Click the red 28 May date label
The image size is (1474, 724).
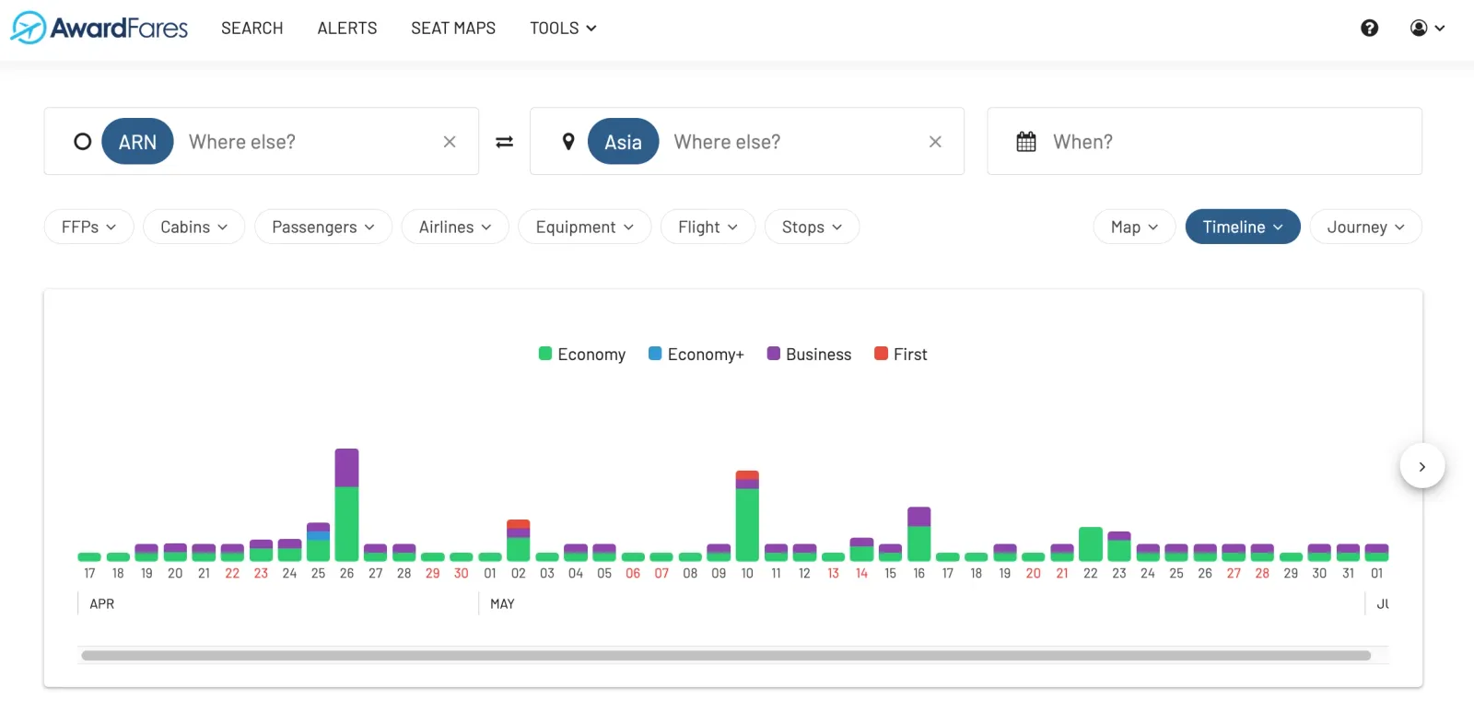(x=1262, y=573)
